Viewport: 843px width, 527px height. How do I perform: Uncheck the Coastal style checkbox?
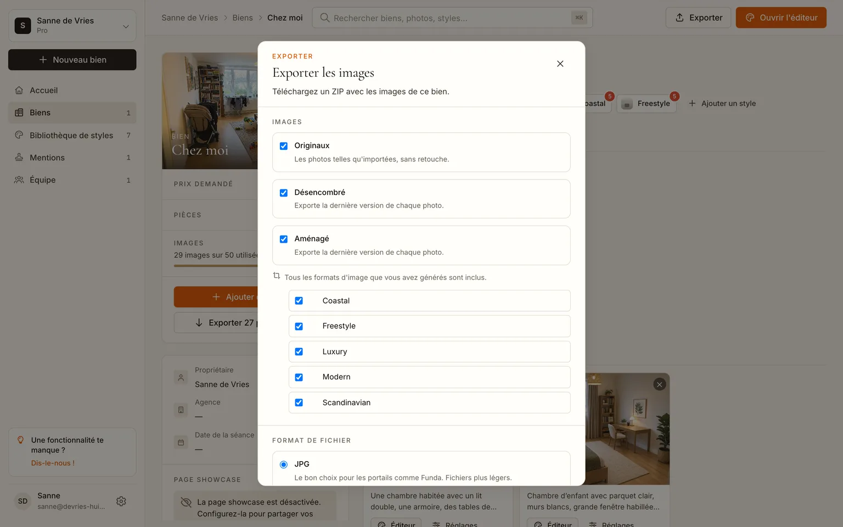click(299, 301)
